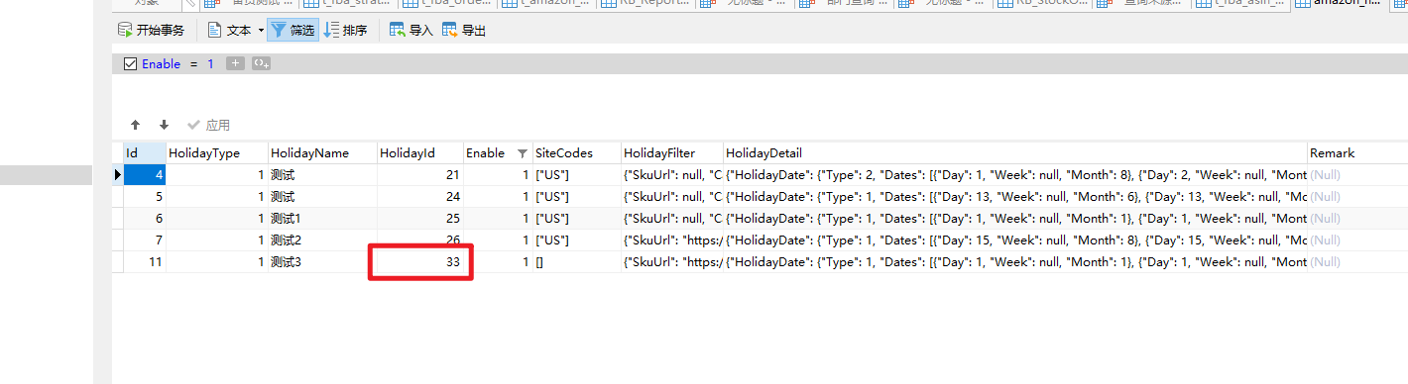1408x384 pixels.
Task: Select the HolidayName cell 测试1
Action: point(322,218)
